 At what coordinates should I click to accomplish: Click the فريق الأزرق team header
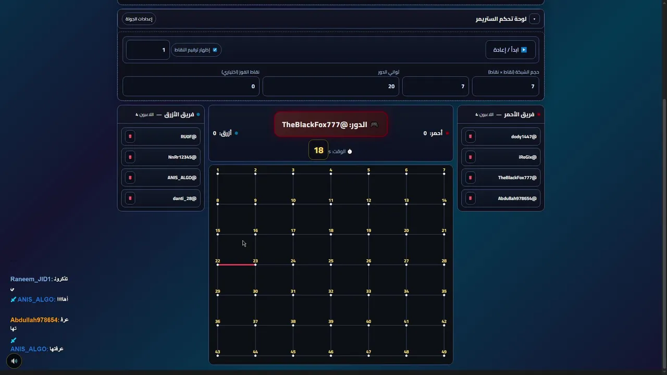pos(161,114)
